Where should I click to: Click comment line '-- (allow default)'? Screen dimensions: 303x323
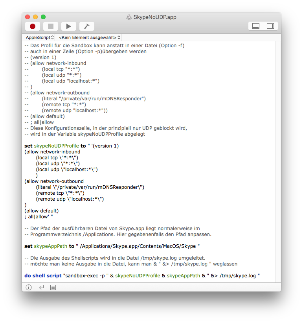coord(45,116)
